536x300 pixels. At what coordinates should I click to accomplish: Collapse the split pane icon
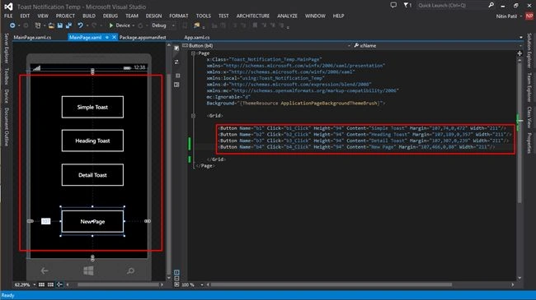176,284
